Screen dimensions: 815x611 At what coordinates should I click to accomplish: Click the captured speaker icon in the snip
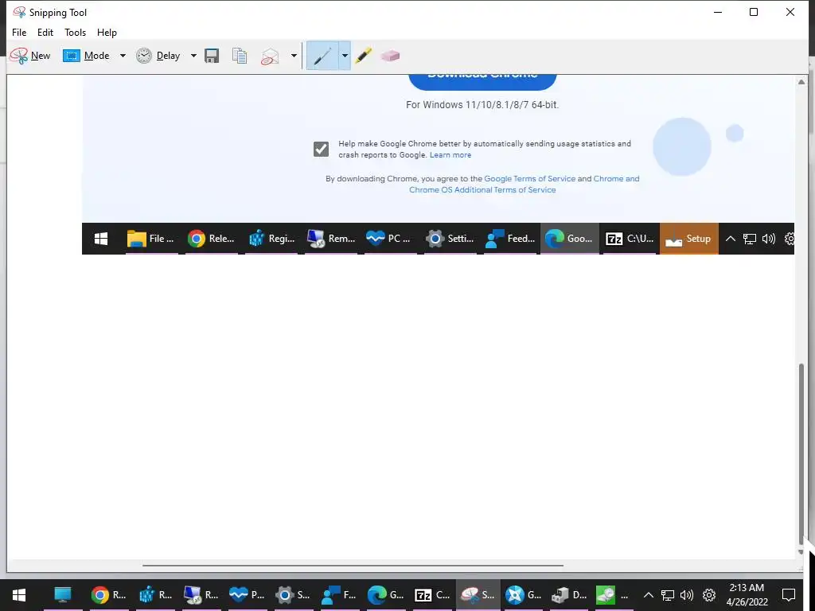(768, 239)
